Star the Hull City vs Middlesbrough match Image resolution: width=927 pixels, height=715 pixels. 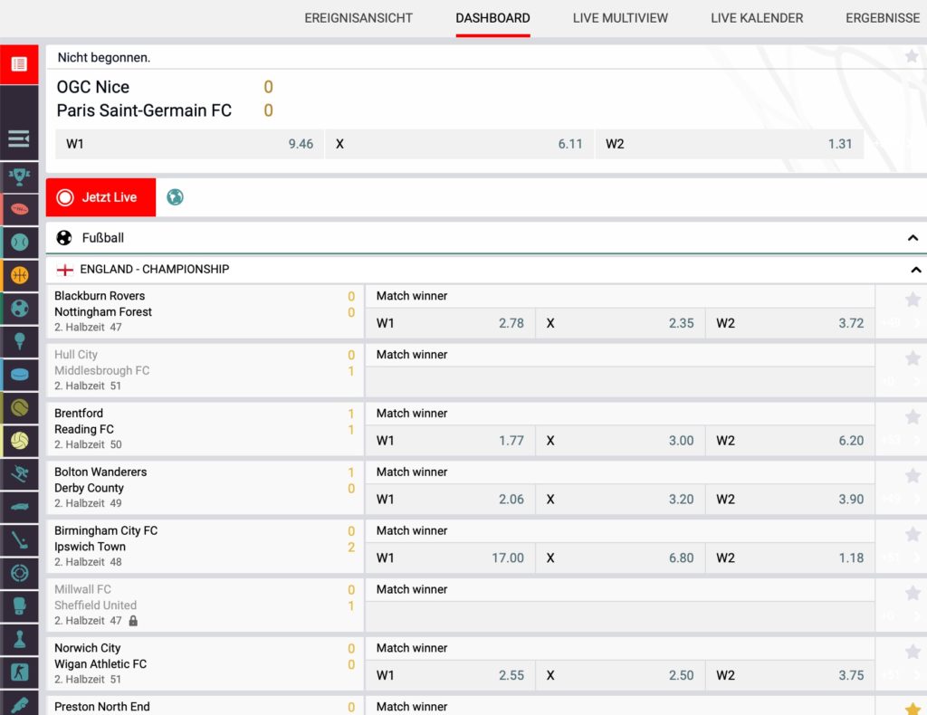point(913,358)
